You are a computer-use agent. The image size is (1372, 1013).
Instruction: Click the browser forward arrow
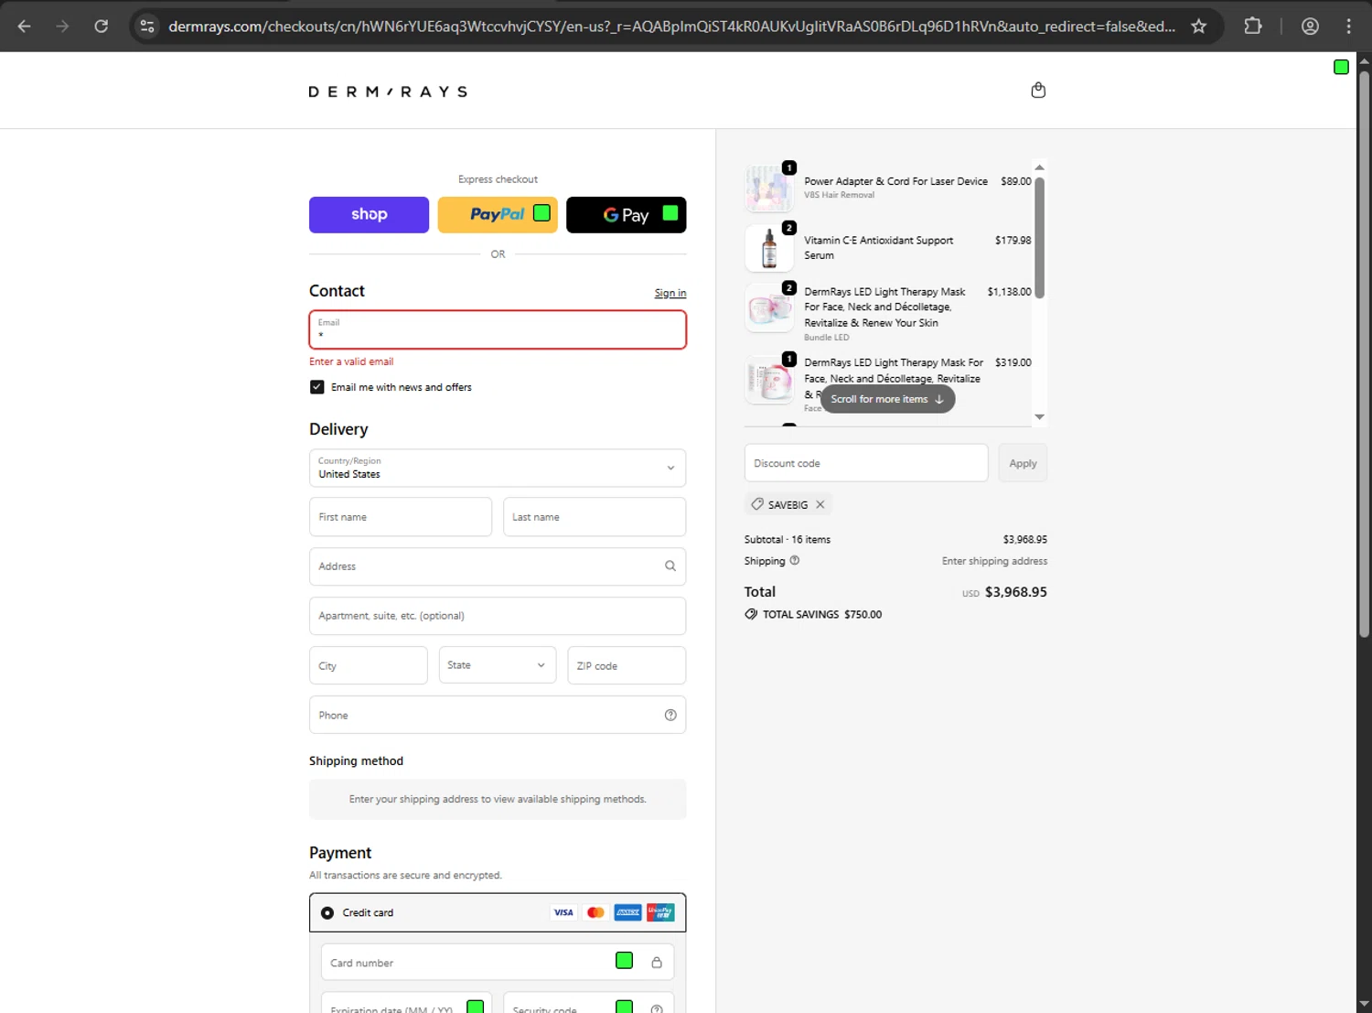62,27
